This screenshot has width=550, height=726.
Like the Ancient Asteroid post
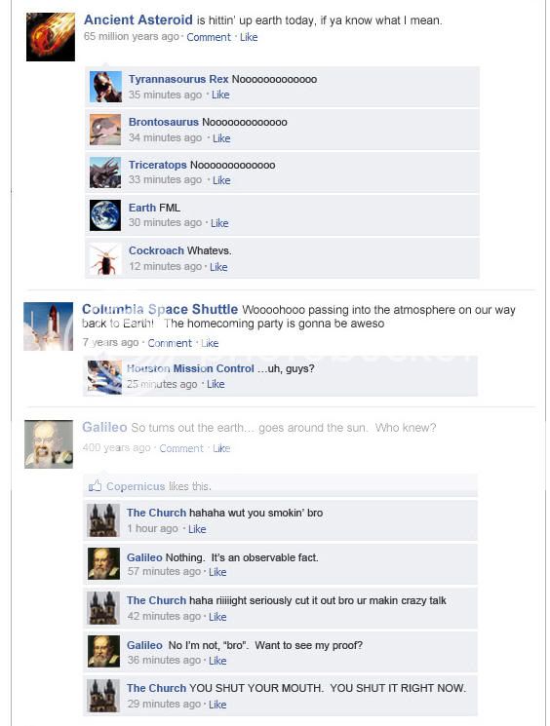(x=249, y=37)
